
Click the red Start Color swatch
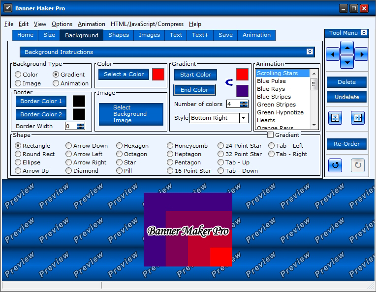coord(242,75)
